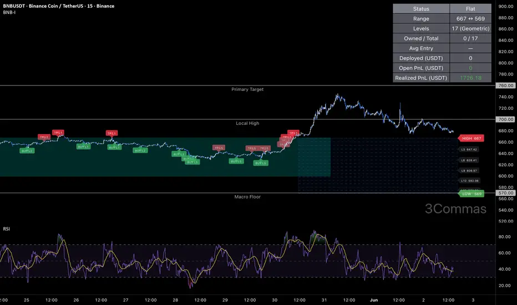
Task: Click the green LOW 569 grid tag
Action: [471, 194]
